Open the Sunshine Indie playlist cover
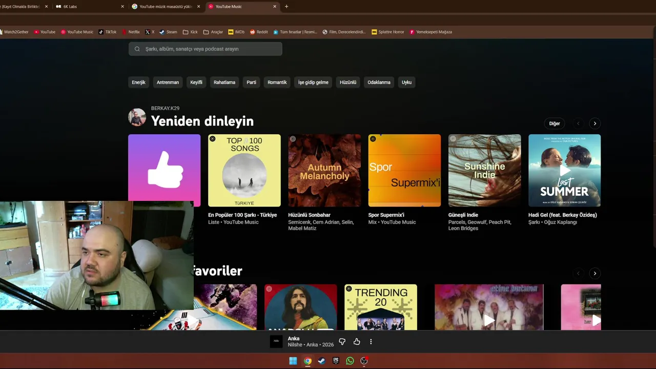The height and width of the screenshot is (369, 656). pyautogui.click(x=484, y=170)
